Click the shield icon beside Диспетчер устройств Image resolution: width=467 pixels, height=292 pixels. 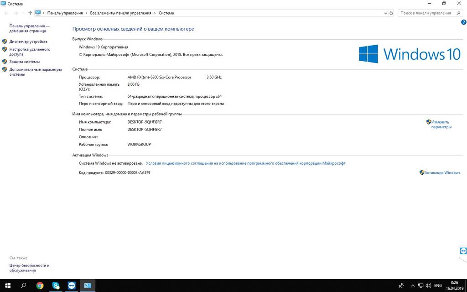coord(5,42)
